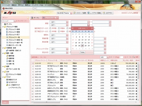Open the MA-EYES Theme dropdown
This screenshot has width=142, height=106.
point(71,13)
